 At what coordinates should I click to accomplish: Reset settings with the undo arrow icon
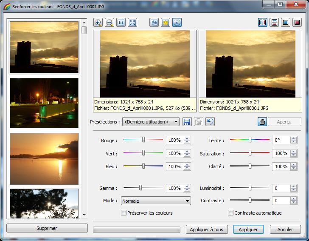click(210, 122)
